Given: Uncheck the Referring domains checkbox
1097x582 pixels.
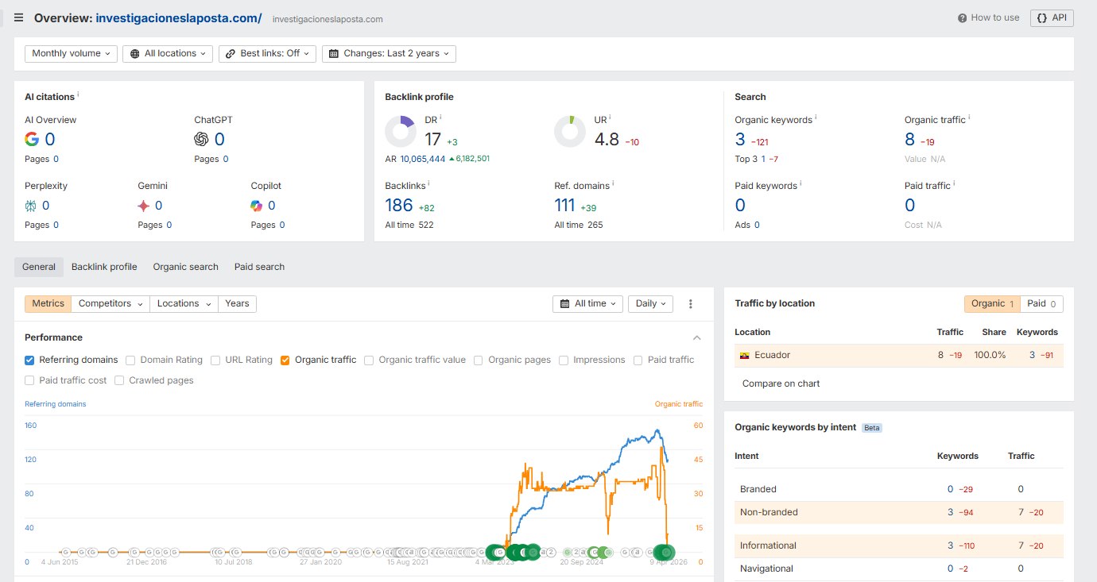Looking at the screenshot, I should 29,360.
